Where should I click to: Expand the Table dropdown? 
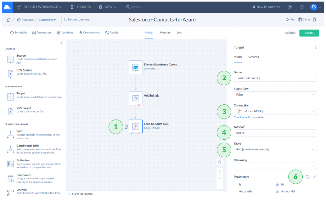[275, 150]
